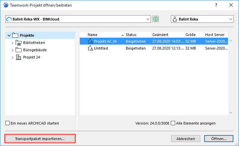The height and width of the screenshot is (146, 239).
Task: Click the user icon next to Balint Reka
Action: (x=175, y=19)
